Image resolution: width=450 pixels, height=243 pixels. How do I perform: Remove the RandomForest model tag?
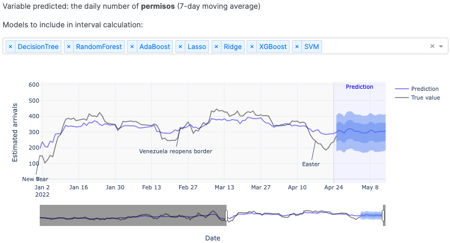pyautogui.click(x=69, y=46)
